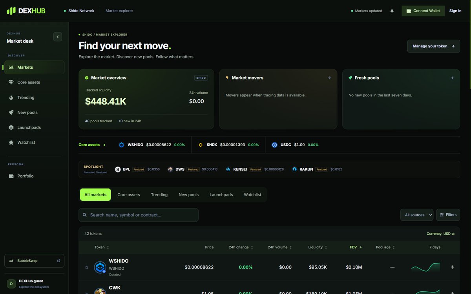Click WSHIDO price $0.00008622 in table
The width and height of the screenshot is (471, 294).
199,267
